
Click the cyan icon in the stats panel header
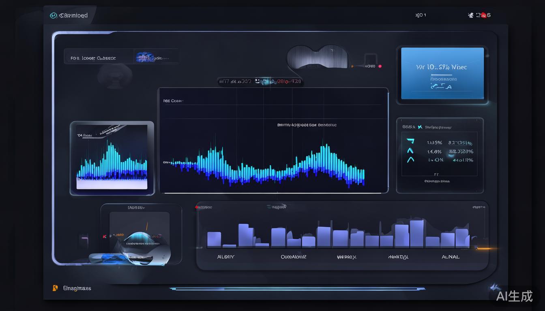(420, 127)
